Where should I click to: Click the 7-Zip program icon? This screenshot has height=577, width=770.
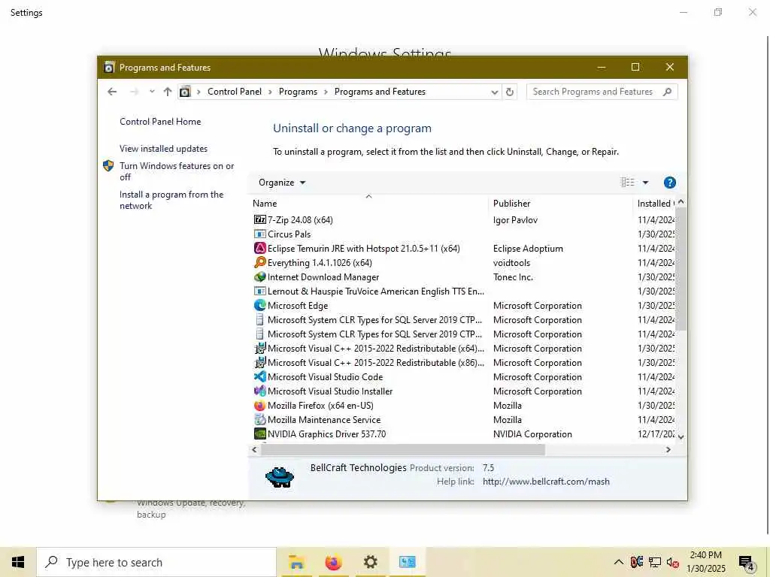259,220
